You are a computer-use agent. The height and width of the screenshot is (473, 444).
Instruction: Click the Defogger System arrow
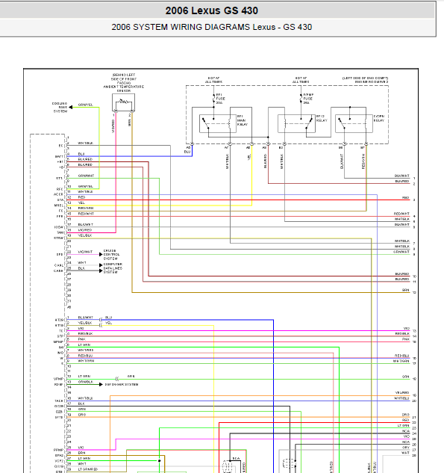coord(101,384)
